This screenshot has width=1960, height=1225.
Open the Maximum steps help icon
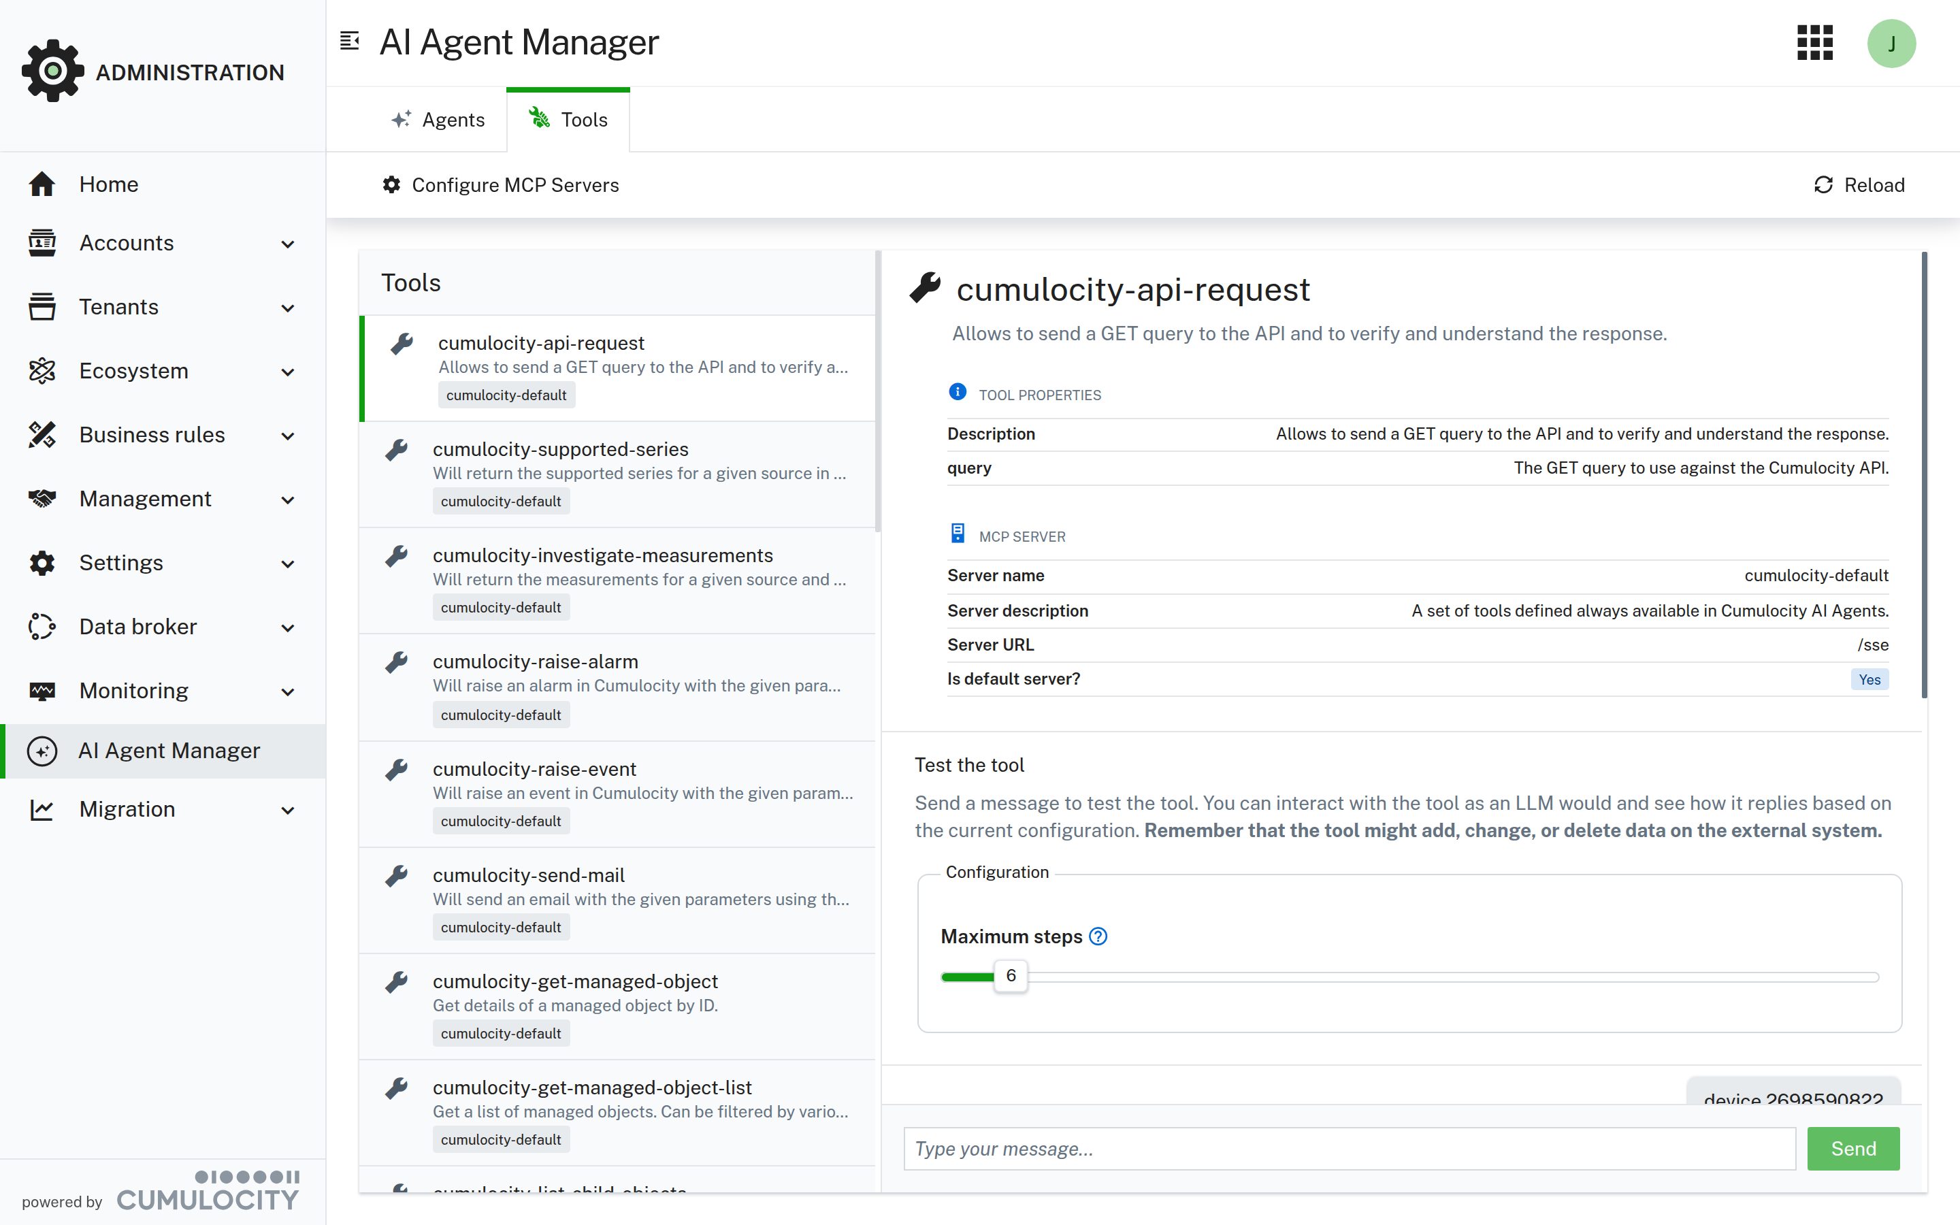coord(1098,936)
